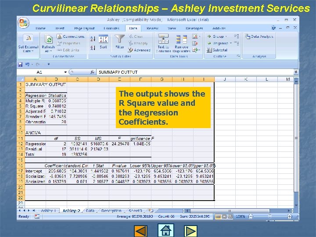
Task: Toggle the Filter funnel
Action: (x=119, y=42)
